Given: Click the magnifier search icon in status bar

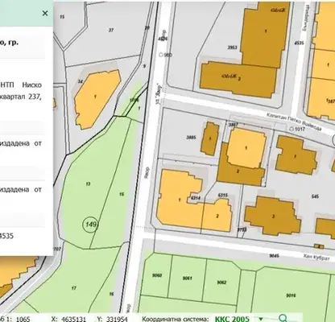Looking at the screenshot, I should pos(283,318).
